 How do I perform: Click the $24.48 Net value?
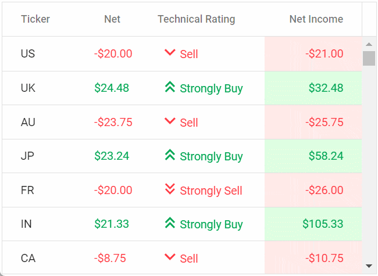pos(112,88)
